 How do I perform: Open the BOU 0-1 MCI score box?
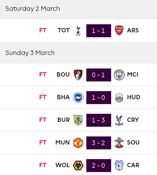click(x=99, y=75)
